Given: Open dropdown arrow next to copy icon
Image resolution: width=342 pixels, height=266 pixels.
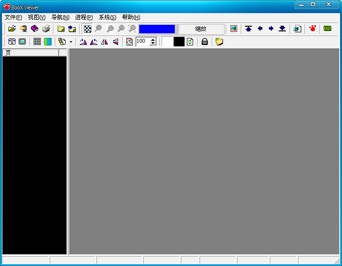Looking at the screenshot, I should click(x=71, y=42).
